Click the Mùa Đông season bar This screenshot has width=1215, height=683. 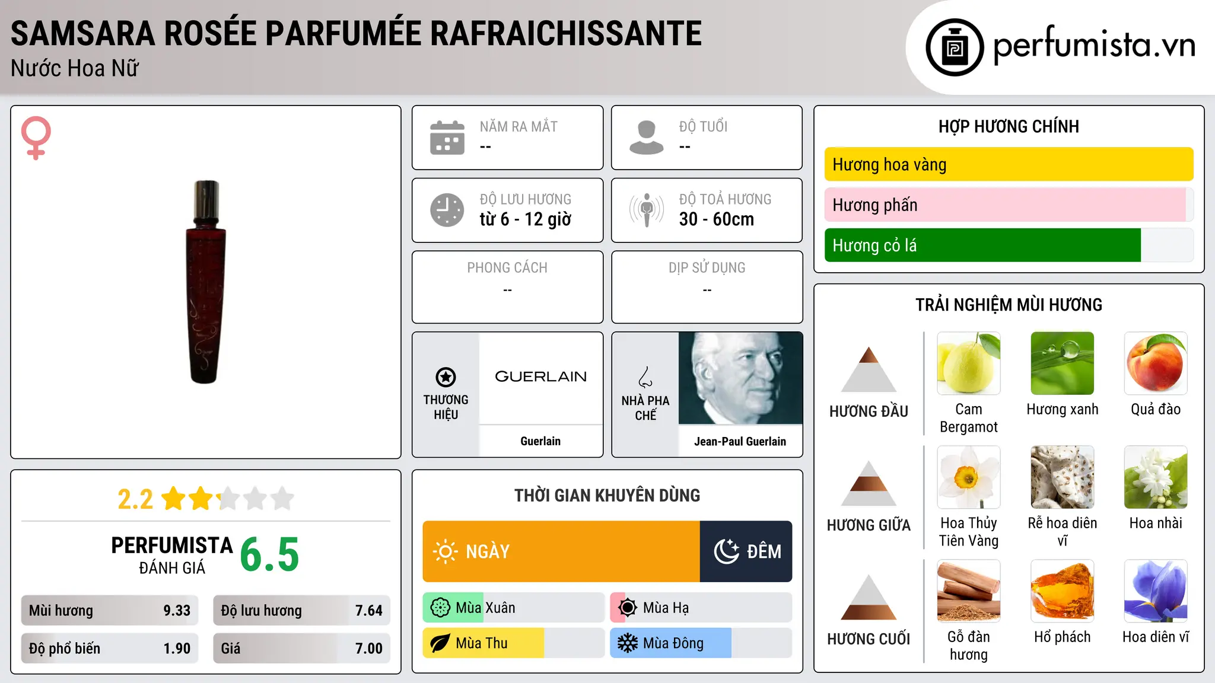pos(701,643)
